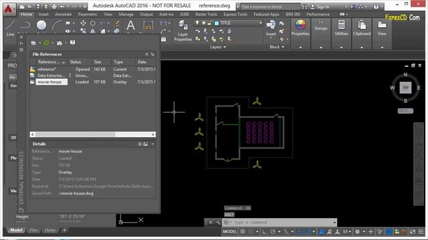Select the Circle tool

coord(41,25)
